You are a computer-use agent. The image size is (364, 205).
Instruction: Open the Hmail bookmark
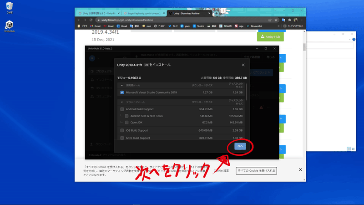122,26
